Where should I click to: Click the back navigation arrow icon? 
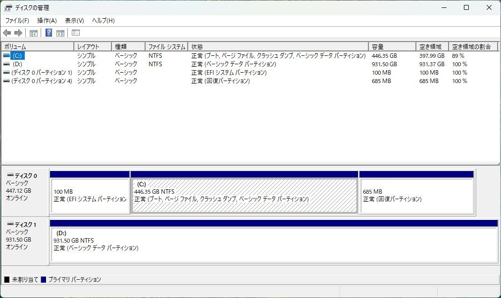point(6,33)
